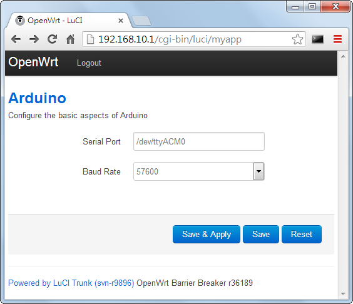Go back with the browser back arrow
Image resolution: width=353 pixels, height=304 pixels.
point(16,39)
